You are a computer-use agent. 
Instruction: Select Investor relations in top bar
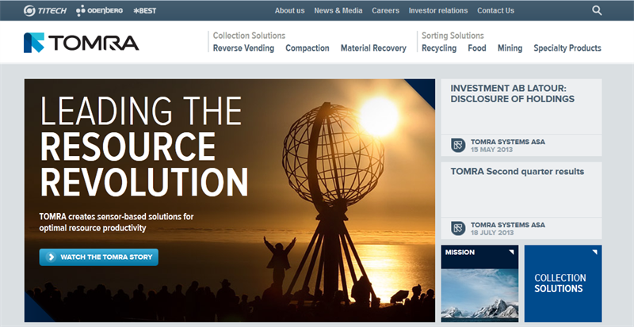click(x=437, y=10)
